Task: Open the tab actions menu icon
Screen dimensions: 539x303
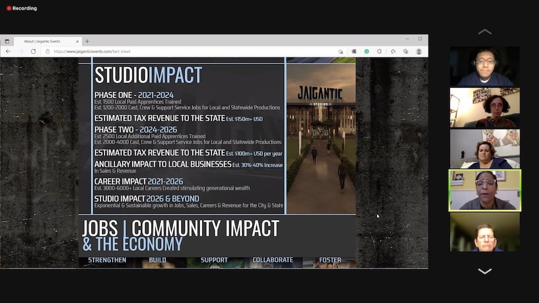Action: [7, 41]
